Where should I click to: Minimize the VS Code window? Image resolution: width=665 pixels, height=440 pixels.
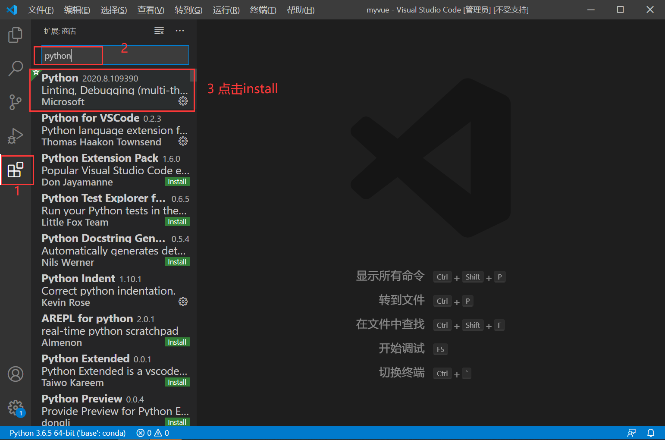point(591,9)
